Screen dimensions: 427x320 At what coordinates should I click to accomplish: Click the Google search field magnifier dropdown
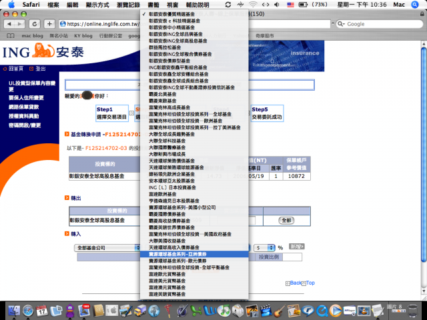click(x=342, y=24)
